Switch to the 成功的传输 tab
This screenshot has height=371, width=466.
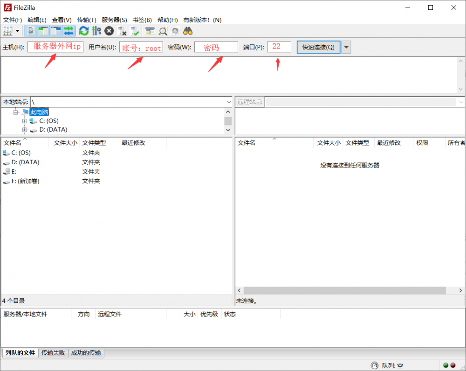pyautogui.click(x=86, y=353)
